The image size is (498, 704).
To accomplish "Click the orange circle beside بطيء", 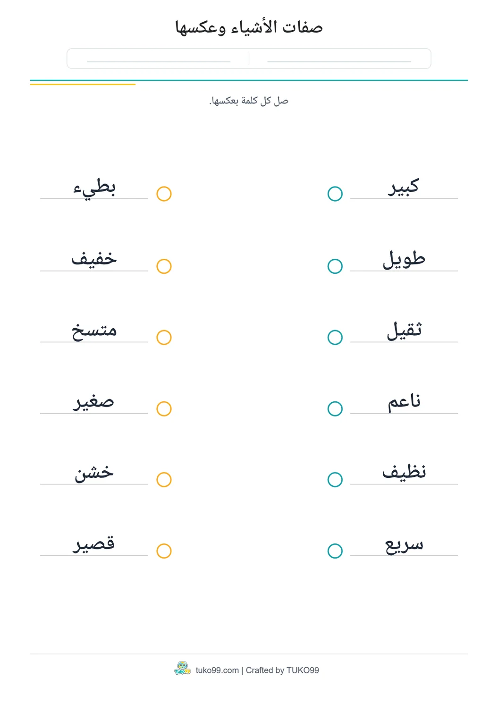I will click(x=164, y=194).
